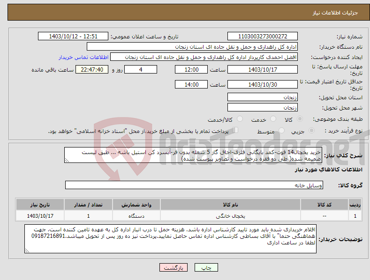
Task: Click the request creator field افضل احمدی
Action: pyautogui.click(x=204, y=57)
